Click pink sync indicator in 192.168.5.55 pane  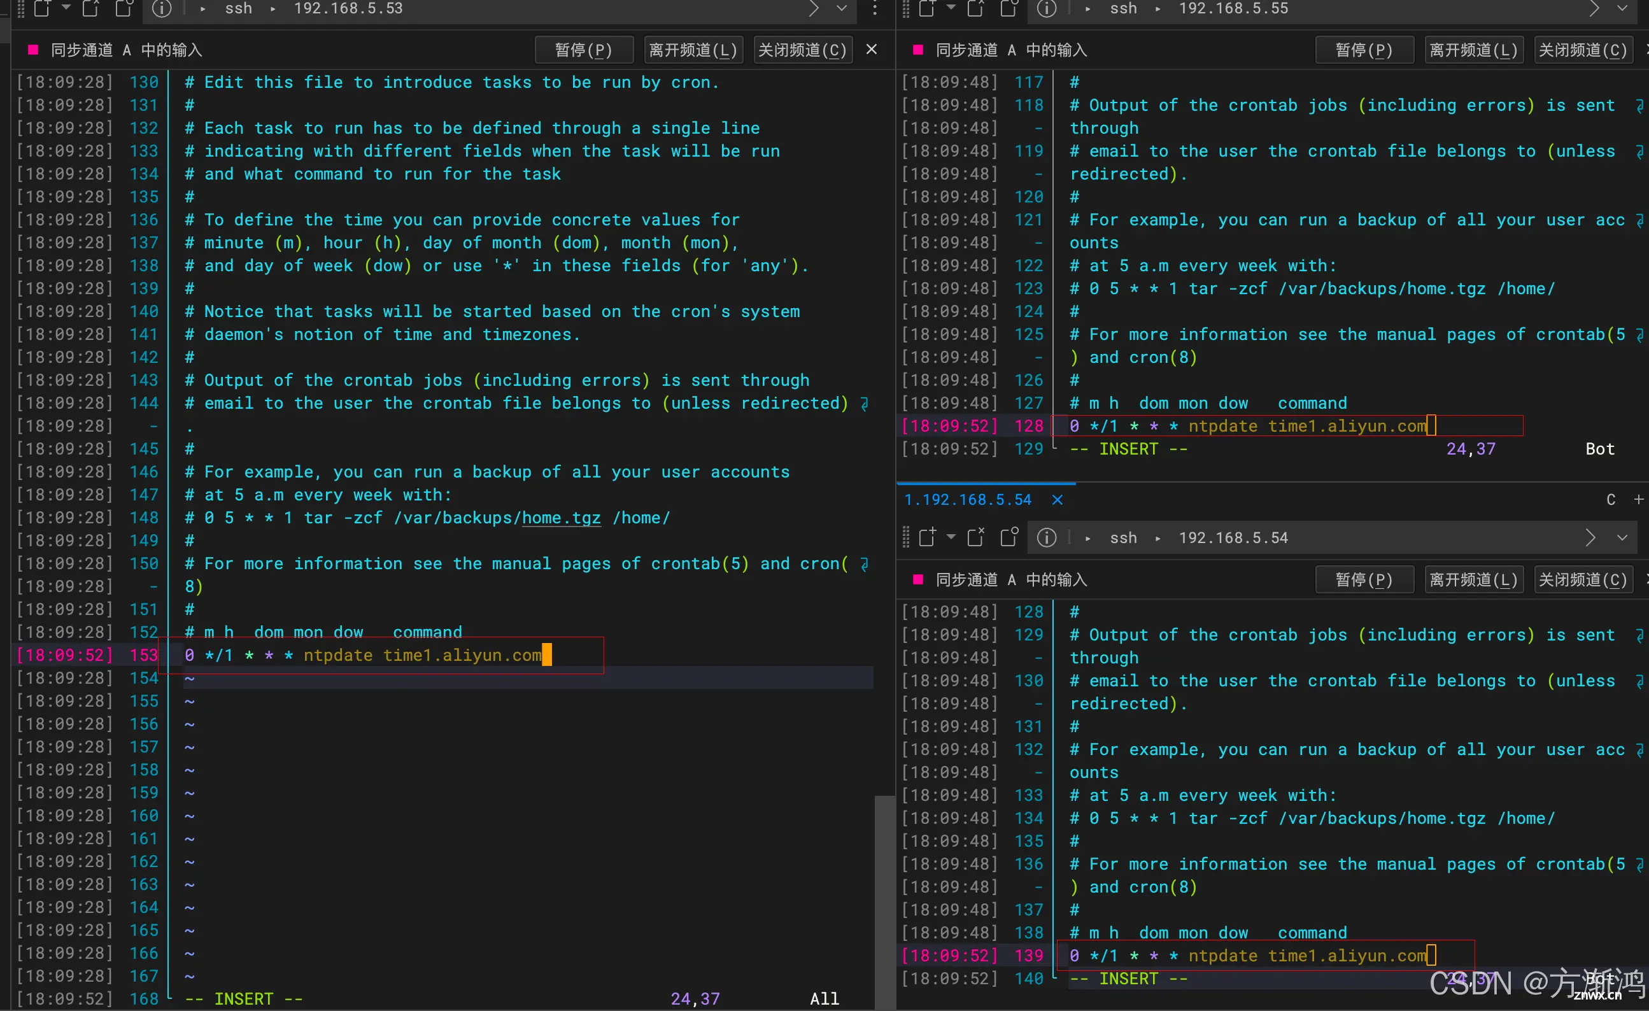coord(918,50)
